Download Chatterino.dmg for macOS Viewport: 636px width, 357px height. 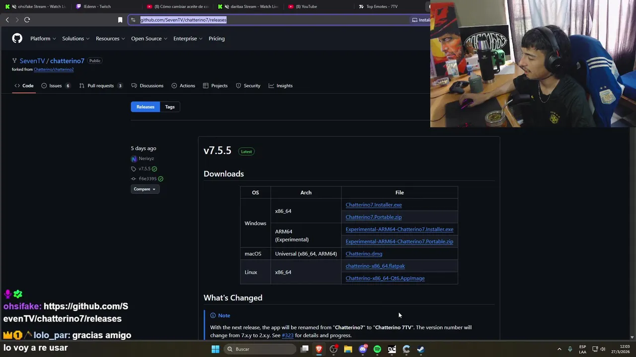point(364,254)
